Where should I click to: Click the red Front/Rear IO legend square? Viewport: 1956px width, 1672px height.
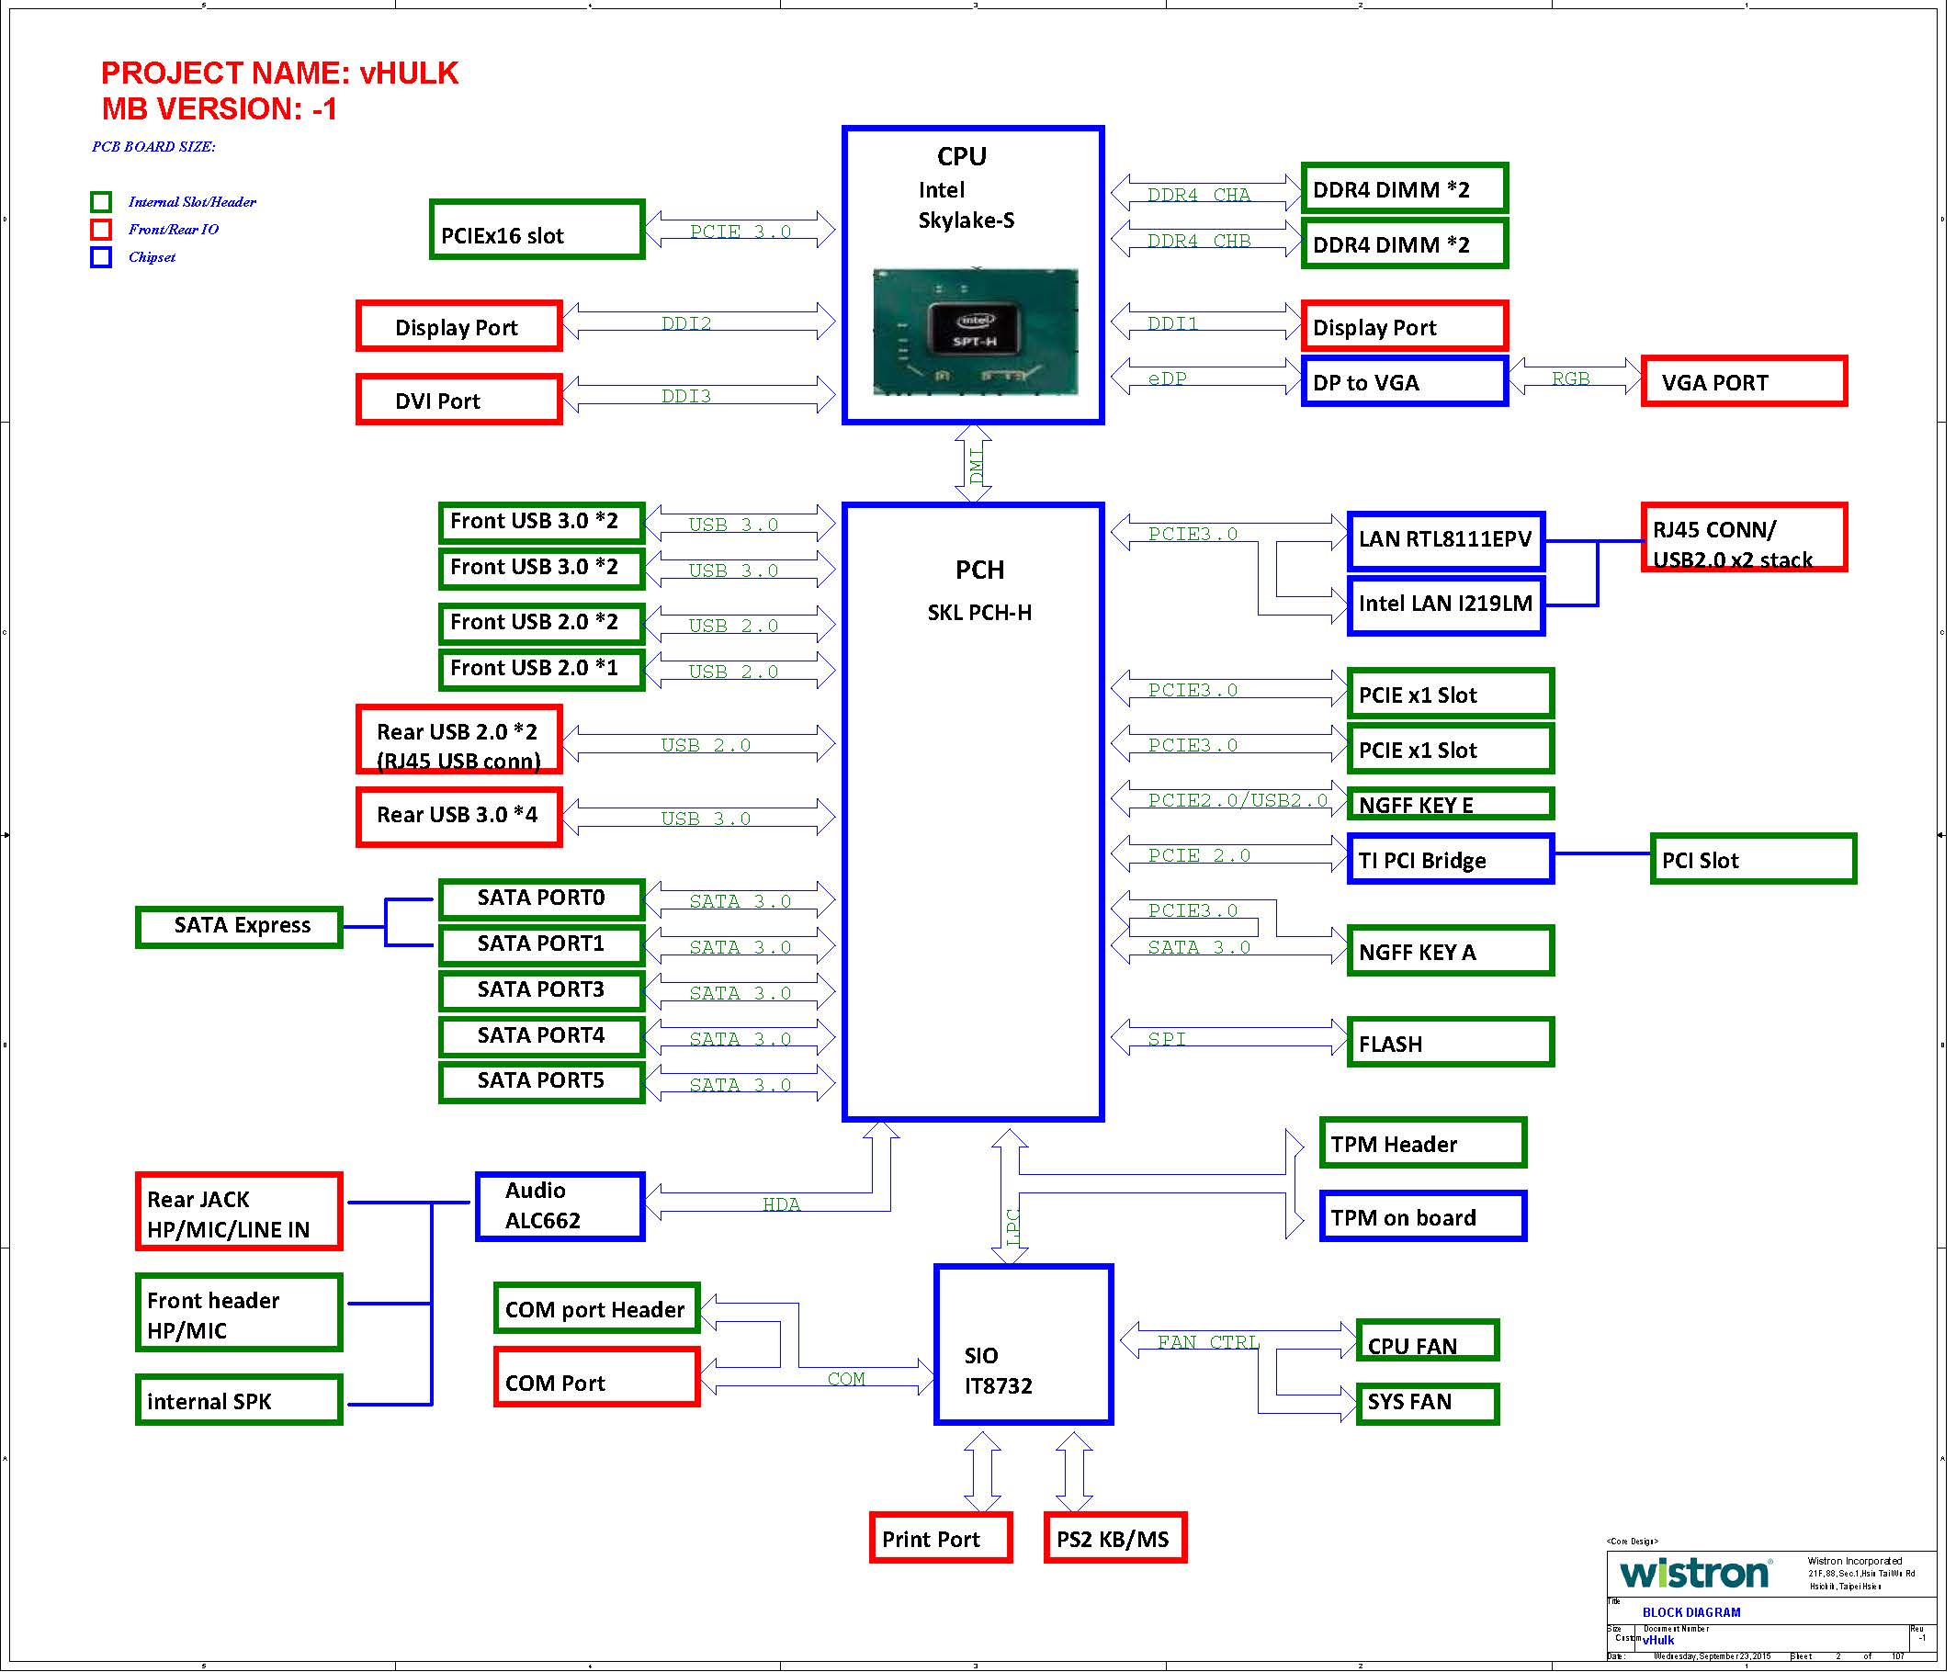coord(101,230)
